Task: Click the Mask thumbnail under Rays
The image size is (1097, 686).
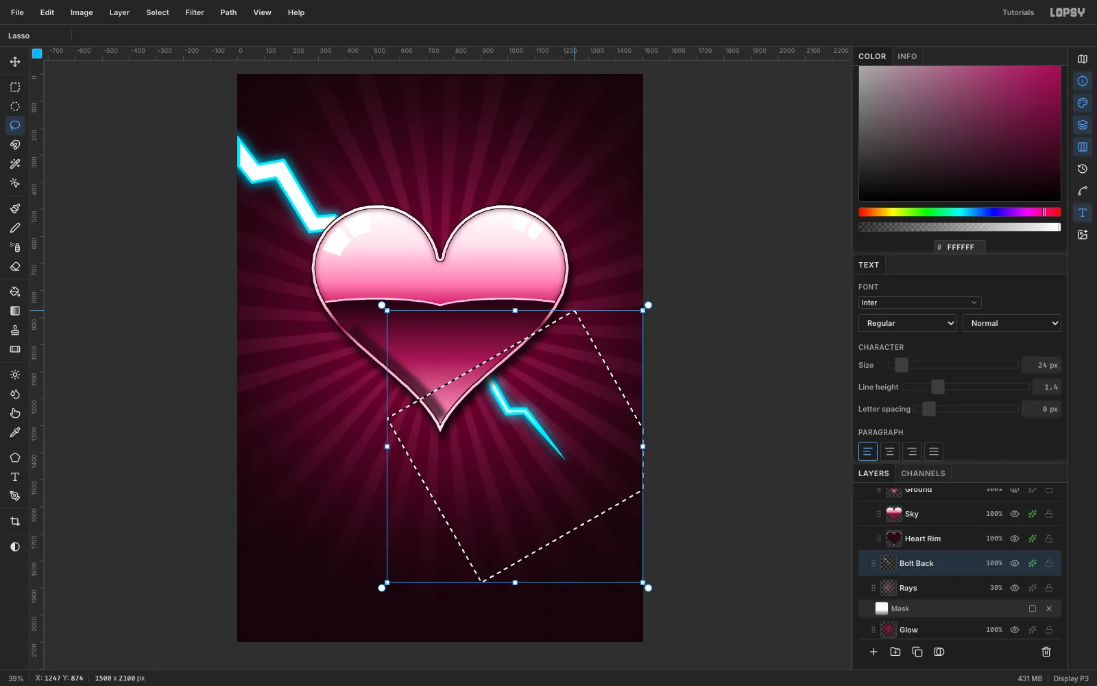Action: point(882,608)
